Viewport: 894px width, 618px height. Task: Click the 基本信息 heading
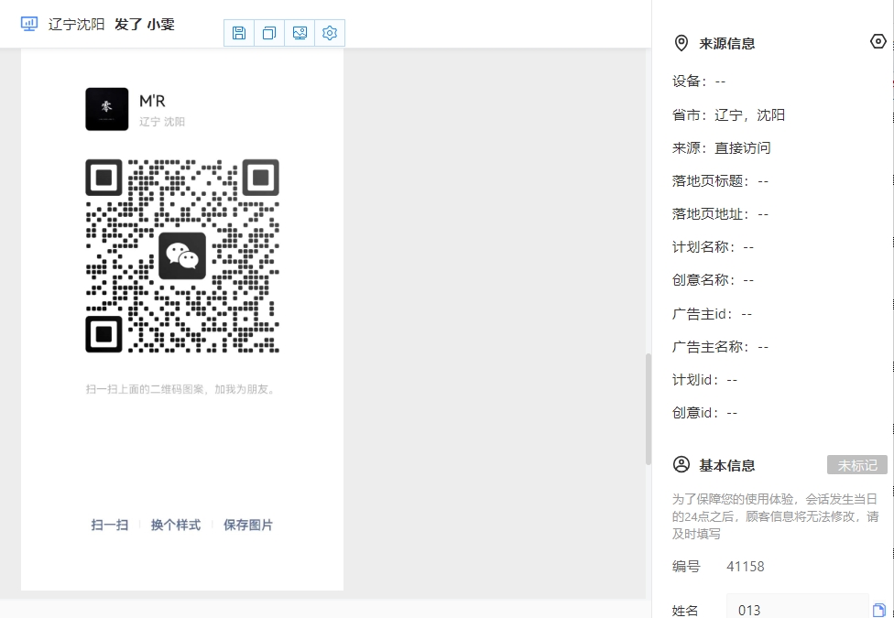pyautogui.click(x=727, y=465)
